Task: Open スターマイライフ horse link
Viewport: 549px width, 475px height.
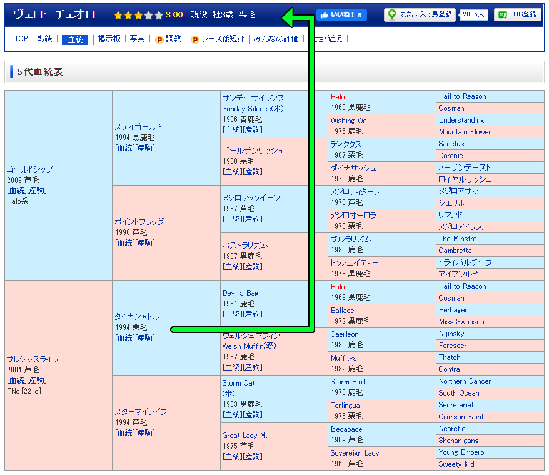Action: click(141, 412)
